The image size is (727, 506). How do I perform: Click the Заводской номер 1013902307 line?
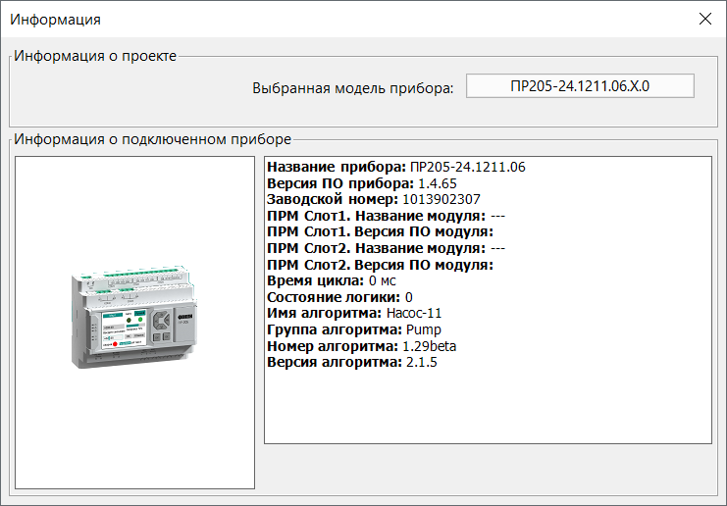click(374, 200)
